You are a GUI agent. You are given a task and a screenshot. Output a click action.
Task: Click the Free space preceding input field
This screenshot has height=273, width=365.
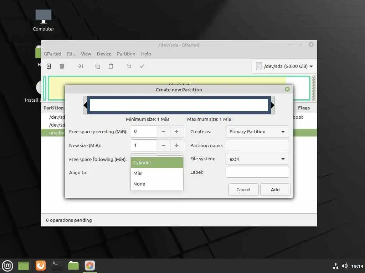144,132
